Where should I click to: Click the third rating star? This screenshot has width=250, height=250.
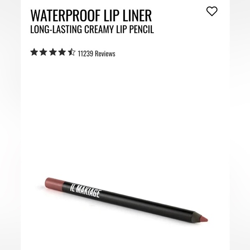point(53,52)
